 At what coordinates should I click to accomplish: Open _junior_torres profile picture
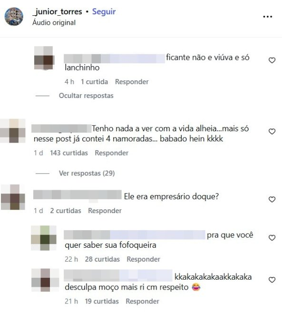tap(14, 17)
